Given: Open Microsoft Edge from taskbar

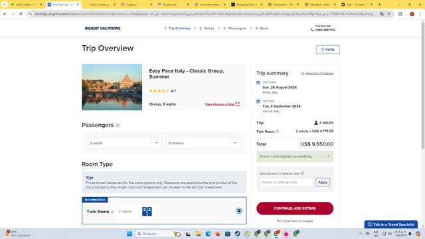Looking at the screenshot, I should click(208, 234).
